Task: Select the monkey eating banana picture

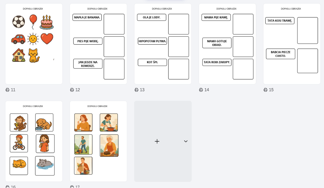Action: click(19, 122)
